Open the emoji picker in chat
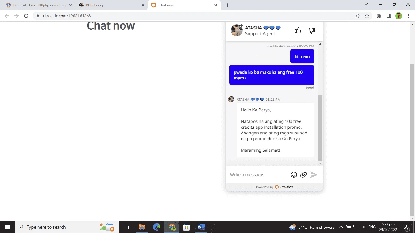The width and height of the screenshot is (415, 233). coord(294,175)
